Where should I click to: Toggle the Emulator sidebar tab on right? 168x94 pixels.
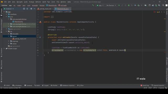pyautogui.click(x=167, y=61)
